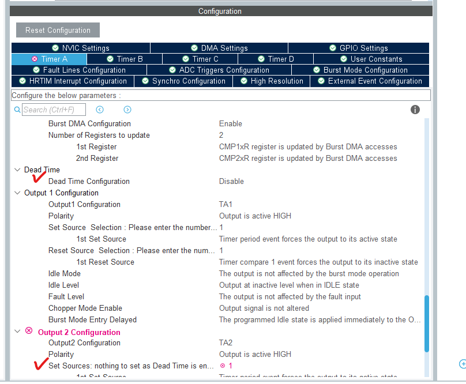
Task: Collapse the Output 2 Configuration section
Action: pos(17,331)
